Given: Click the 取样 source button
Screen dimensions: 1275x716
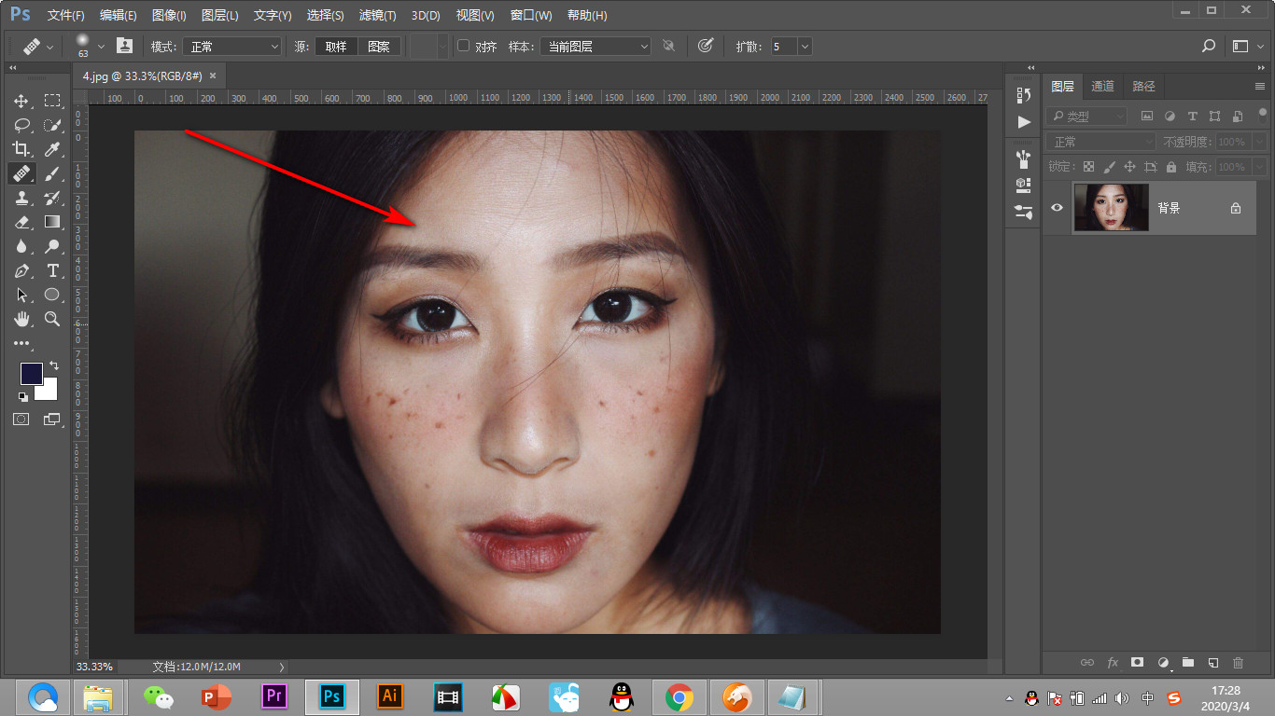Looking at the screenshot, I should [336, 46].
